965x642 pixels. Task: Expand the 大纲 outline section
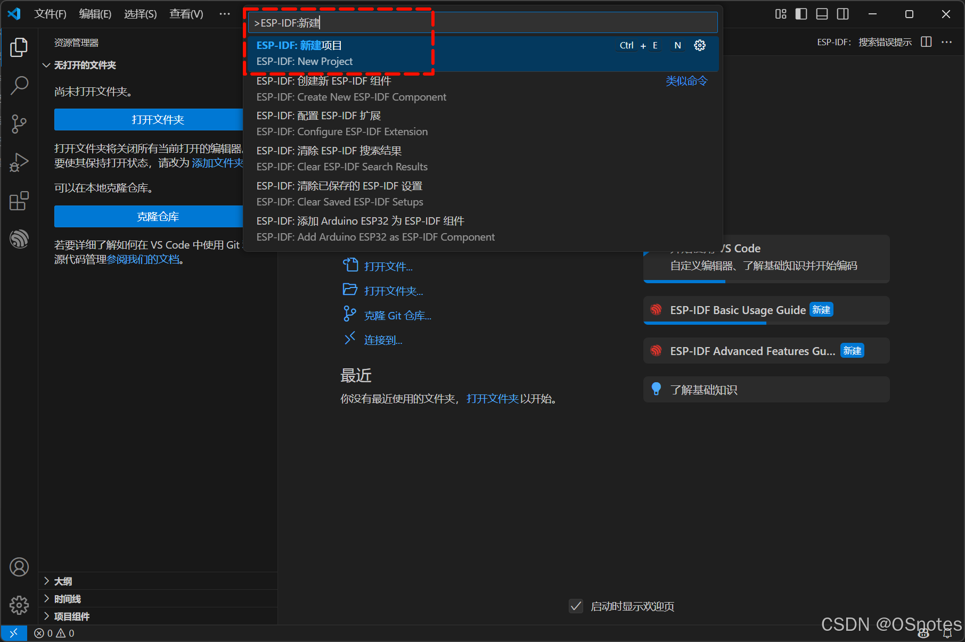63,581
